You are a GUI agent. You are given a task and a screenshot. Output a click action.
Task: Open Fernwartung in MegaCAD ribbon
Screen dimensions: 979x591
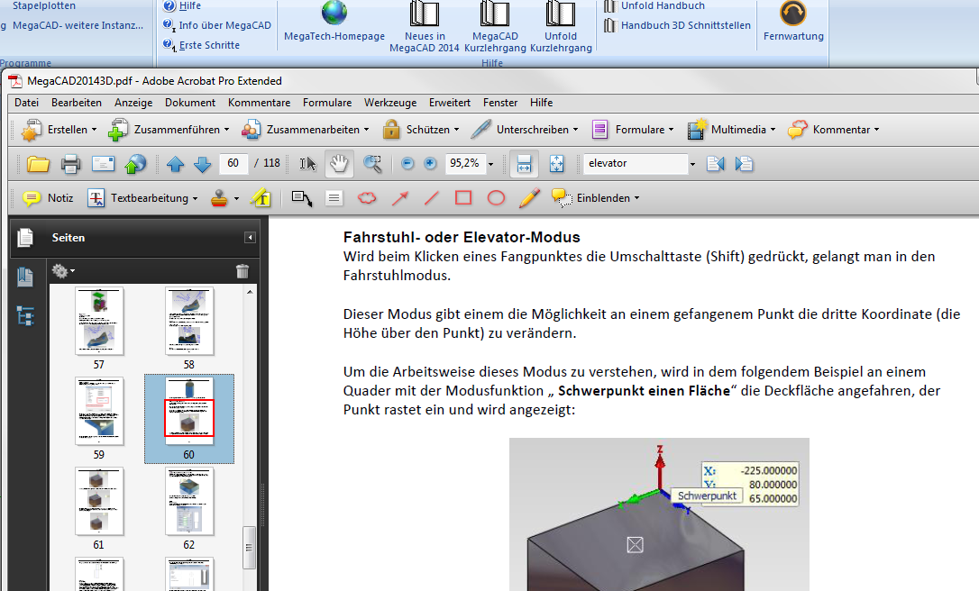tap(793, 22)
